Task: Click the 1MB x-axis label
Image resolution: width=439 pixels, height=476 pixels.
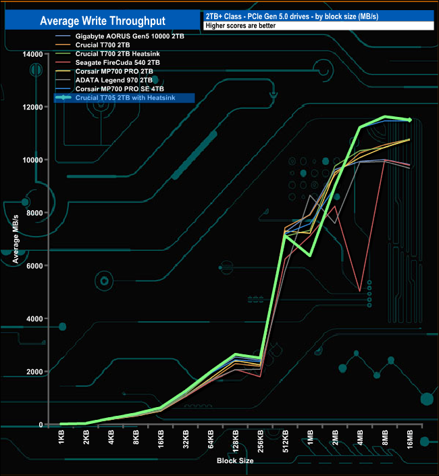Action: click(310, 437)
